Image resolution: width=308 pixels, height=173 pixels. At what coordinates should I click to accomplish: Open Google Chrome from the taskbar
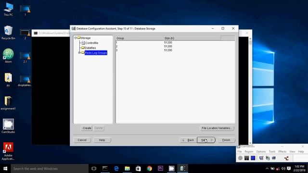coord(150,169)
